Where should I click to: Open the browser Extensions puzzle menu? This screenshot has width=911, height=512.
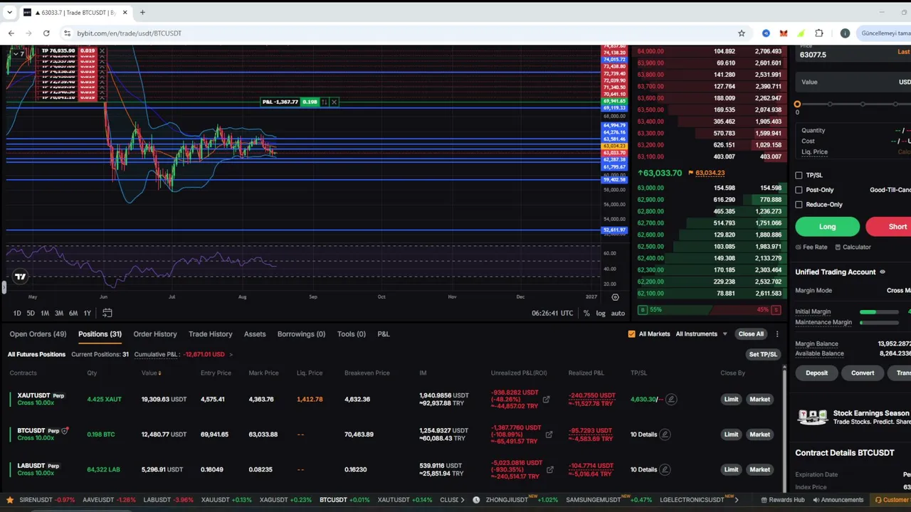[x=819, y=33]
